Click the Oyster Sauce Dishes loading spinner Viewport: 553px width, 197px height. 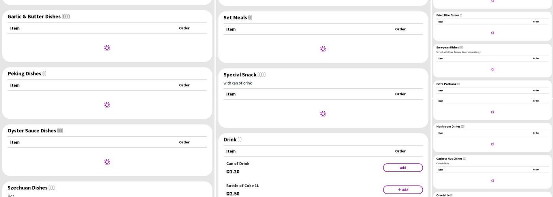click(x=107, y=162)
